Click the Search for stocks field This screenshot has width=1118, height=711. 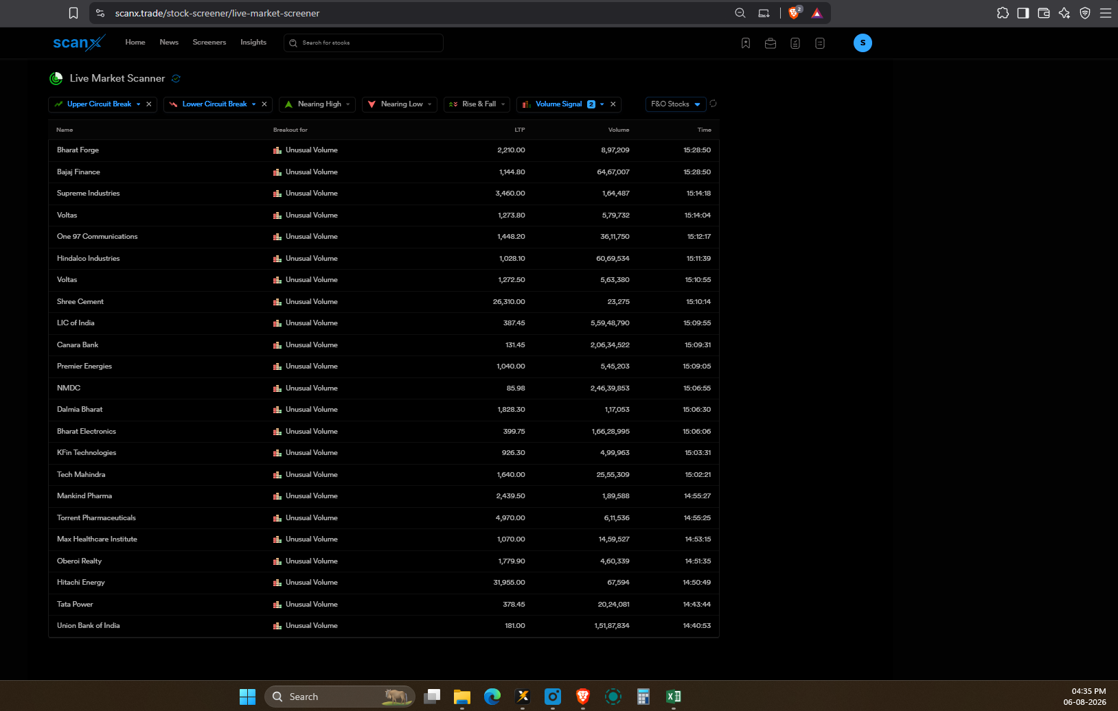pos(363,43)
